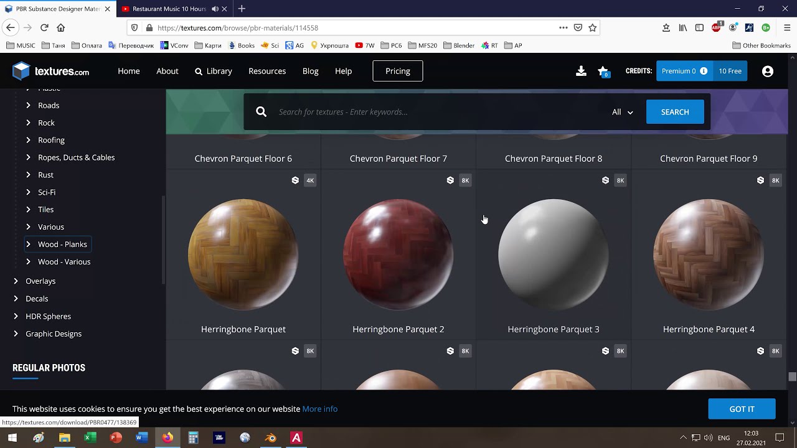Open the Firefox library icon in toolbar
This screenshot has width=797, height=448.
click(x=683, y=27)
